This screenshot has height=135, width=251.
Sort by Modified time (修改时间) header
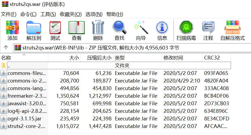(x=173, y=58)
